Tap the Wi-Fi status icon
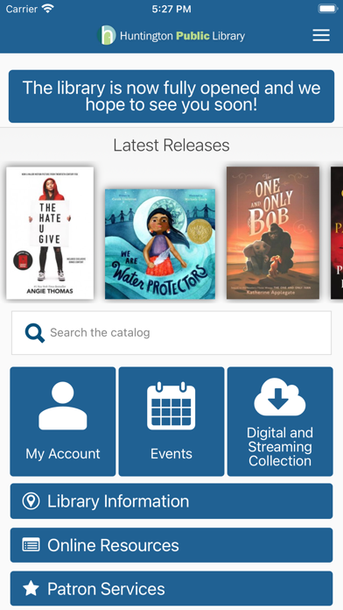 pos(48,9)
